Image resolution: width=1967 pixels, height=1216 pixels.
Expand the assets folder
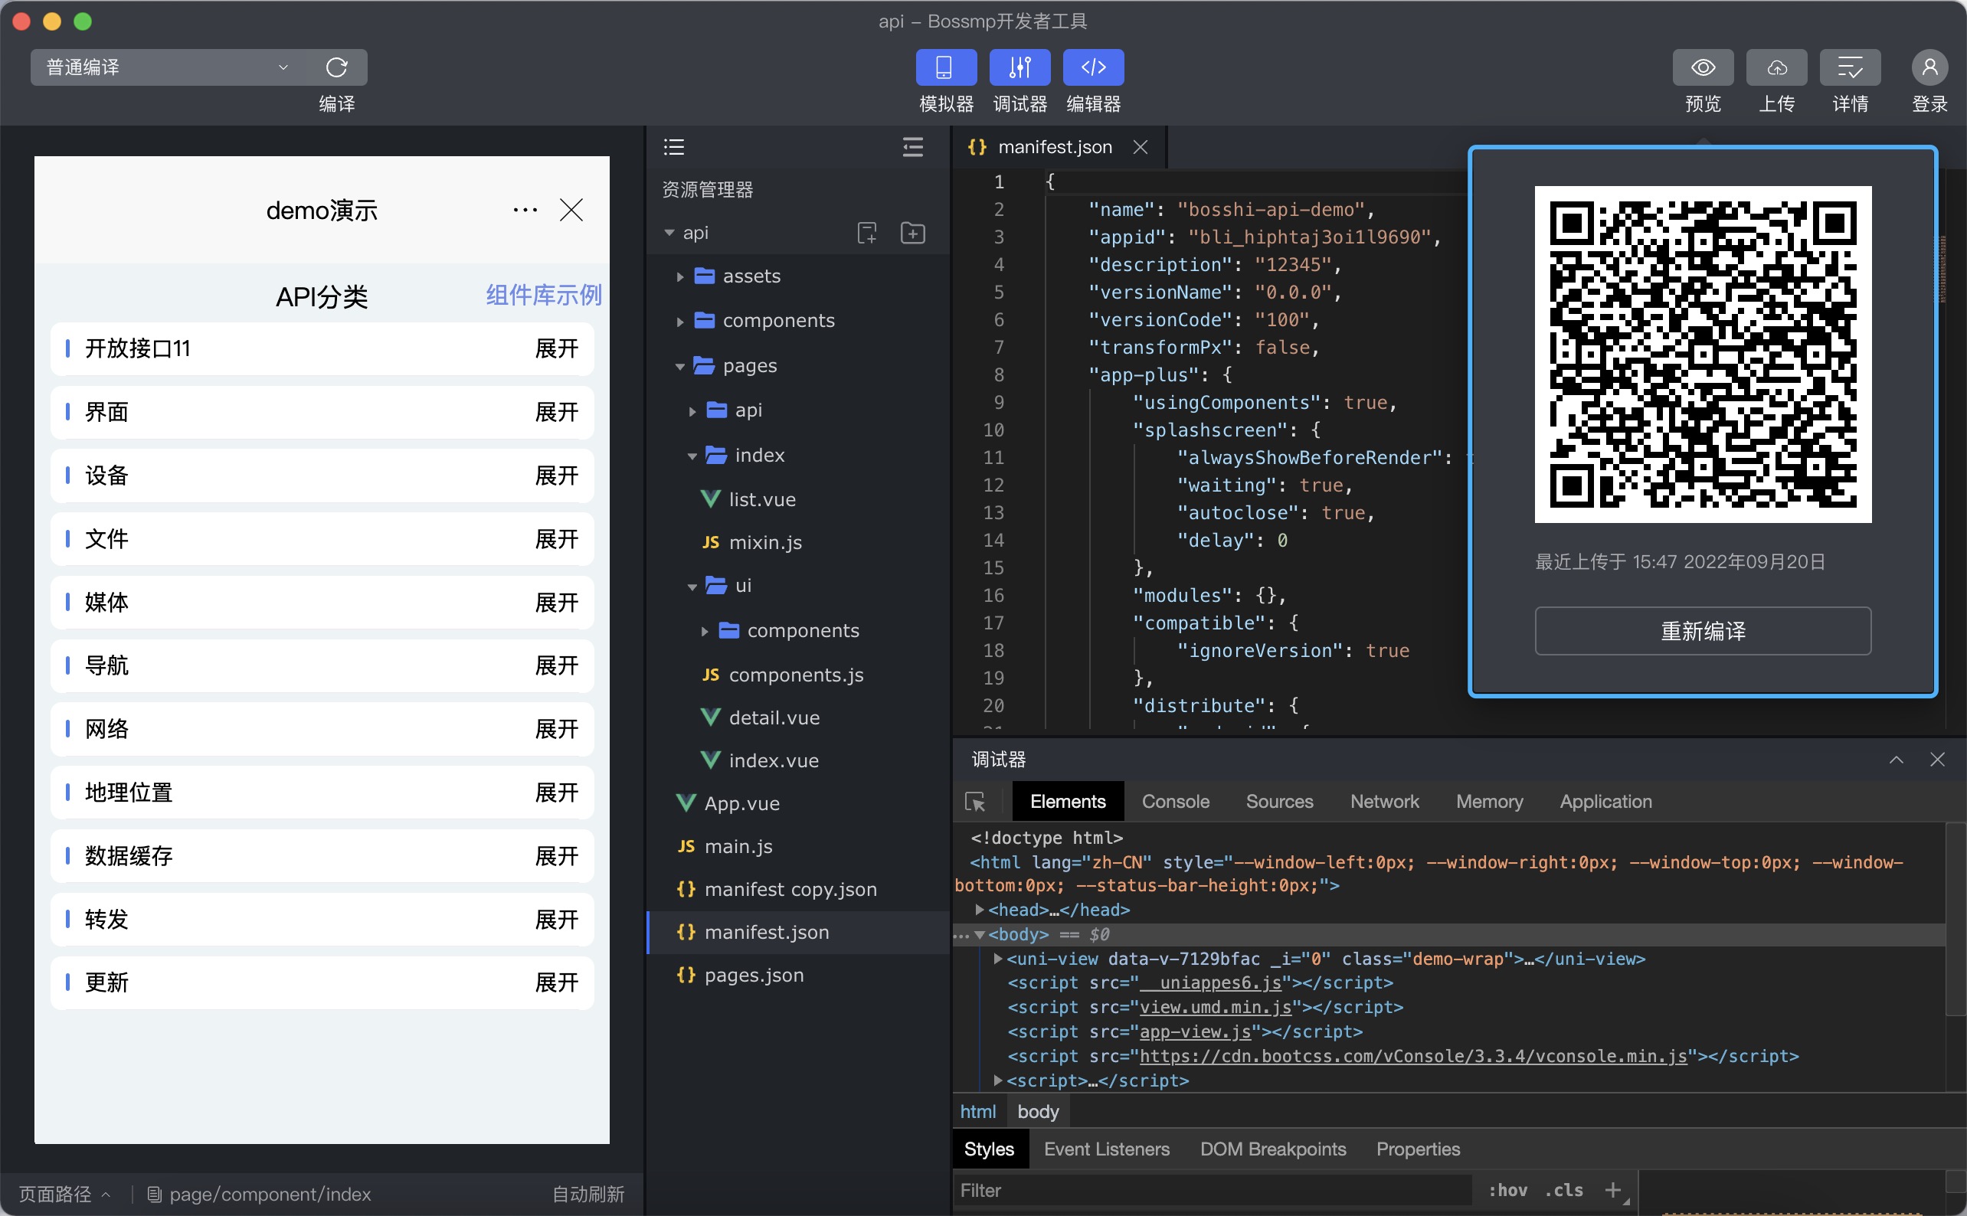(681, 276)
